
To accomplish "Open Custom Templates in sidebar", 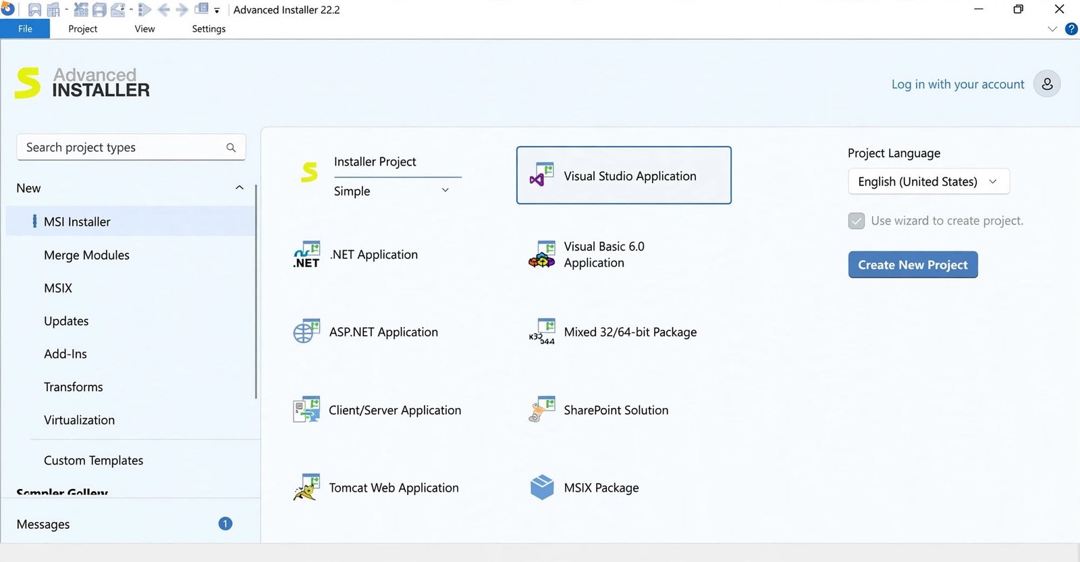I will pos(93,461).
